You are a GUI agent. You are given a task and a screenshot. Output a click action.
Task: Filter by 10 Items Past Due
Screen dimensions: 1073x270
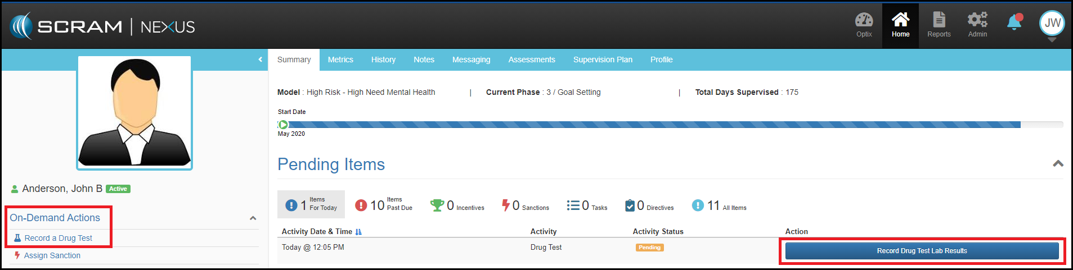384,205
